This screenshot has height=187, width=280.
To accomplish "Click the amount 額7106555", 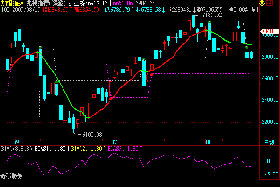I will [x=210, y=10].
